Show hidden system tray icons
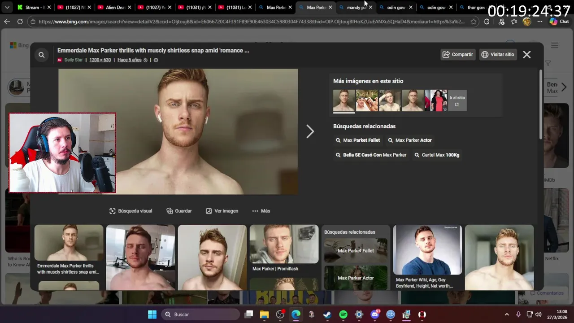The image size is (574, 323). [507, 314]
